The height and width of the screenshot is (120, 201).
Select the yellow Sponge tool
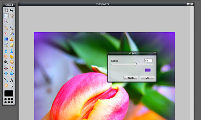pyautogui.click(x=12, y=57)
